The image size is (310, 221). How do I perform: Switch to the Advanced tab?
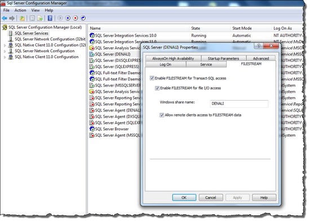click(x=261, y=58)
